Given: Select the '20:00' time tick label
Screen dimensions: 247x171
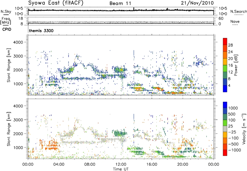Looking at the screenshot, I should pyautogui.click(x=182, y=165).
